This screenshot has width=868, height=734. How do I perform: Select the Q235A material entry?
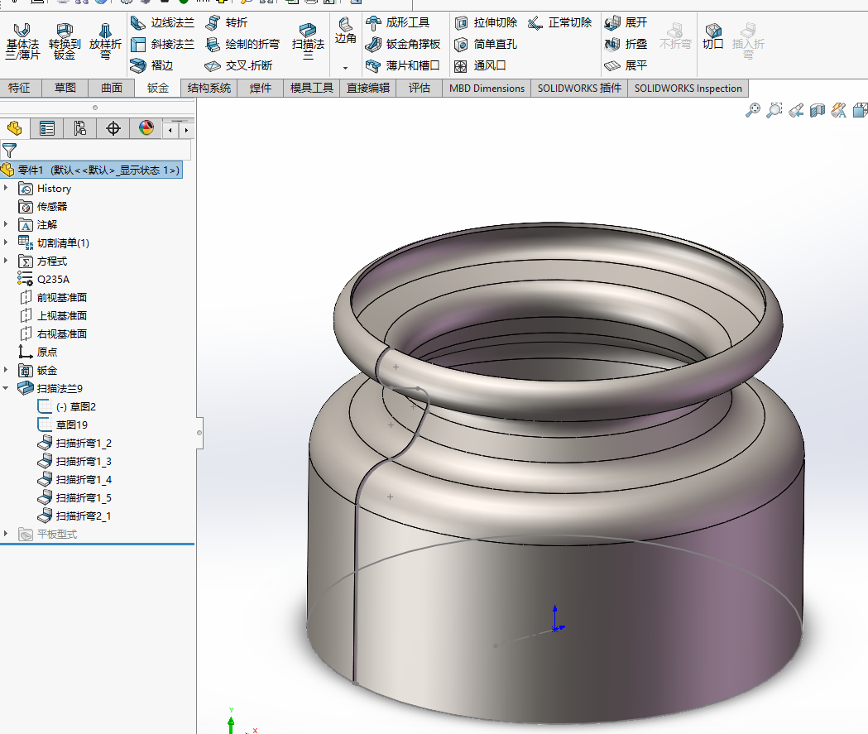44,279
